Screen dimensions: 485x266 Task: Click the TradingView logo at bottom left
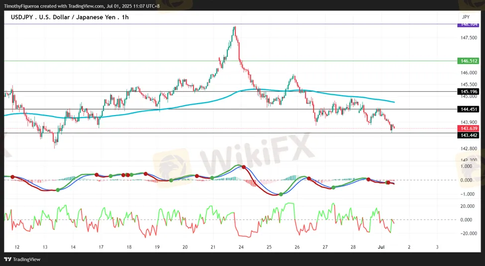pos(22,259)
